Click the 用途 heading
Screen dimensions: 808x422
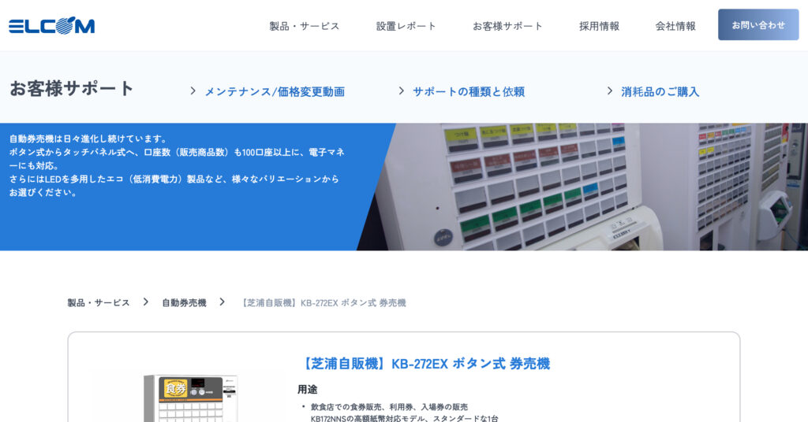click(307, 390)
